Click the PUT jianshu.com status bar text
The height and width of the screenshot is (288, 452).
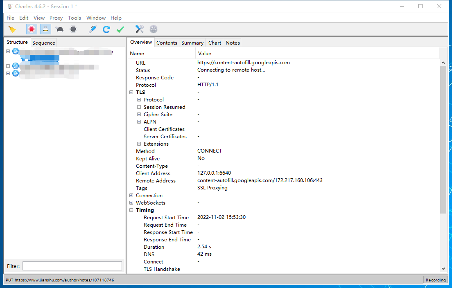coord(60,280)
